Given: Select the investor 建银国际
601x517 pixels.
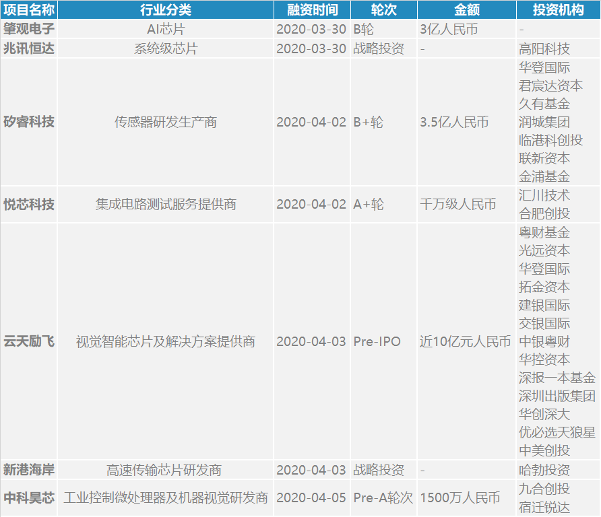Looking at the screenshot, I should click(544, 305).
